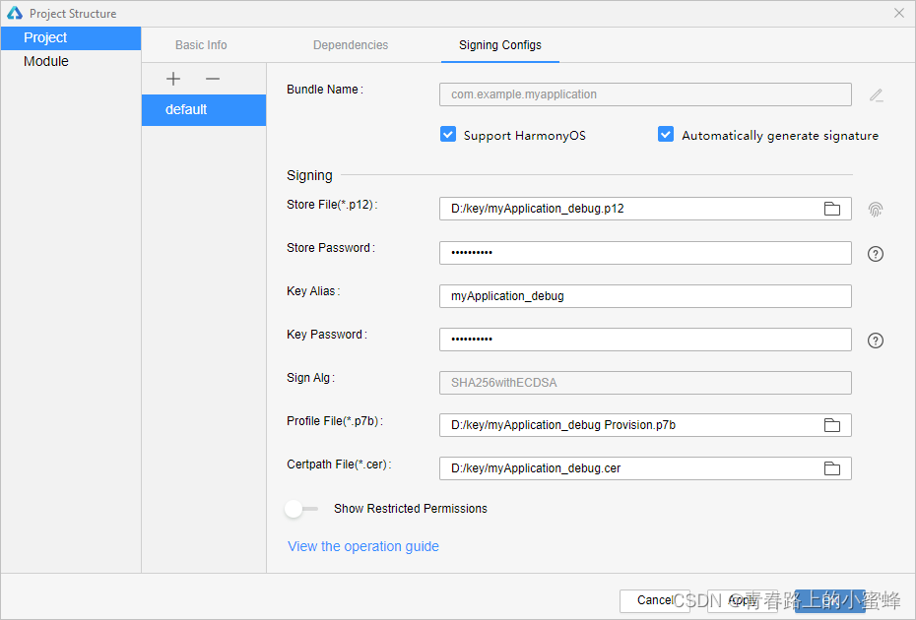This screenshot has width=916, height=620.
Task: Click the fingerprint icon next to Store File
Action: [x=876, y=209]
